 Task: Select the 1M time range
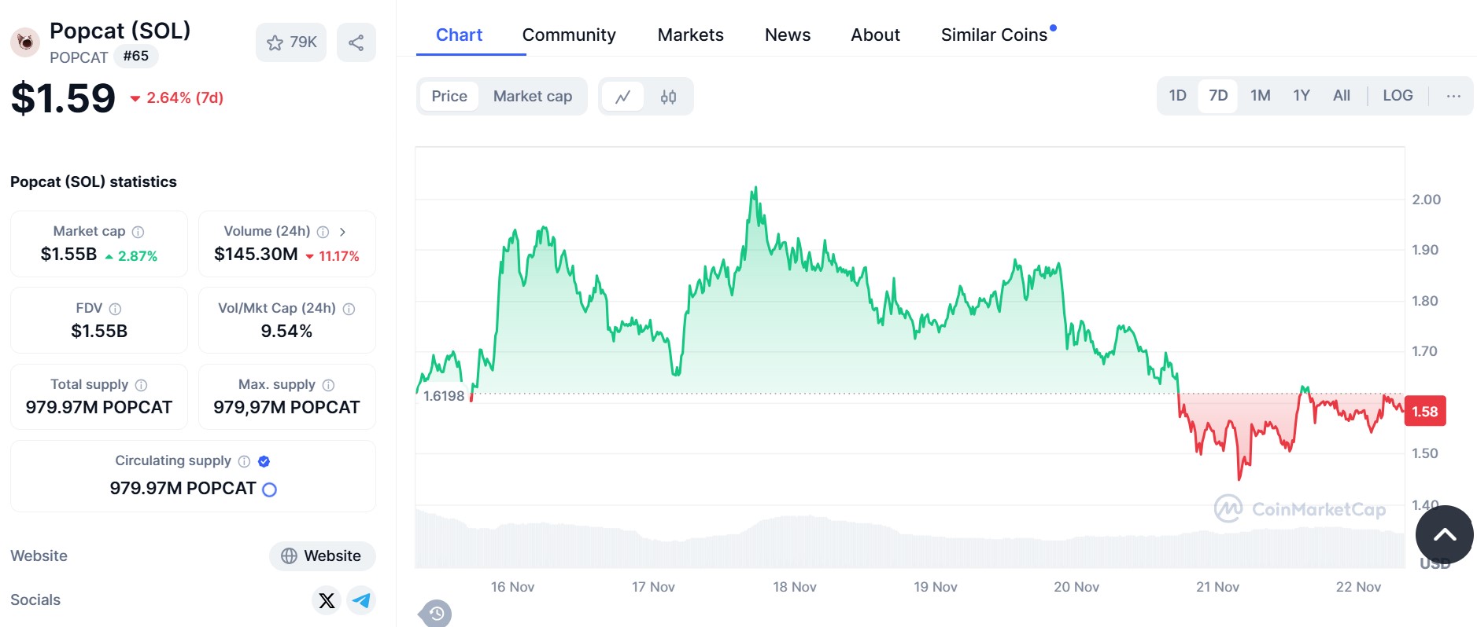pos(1260,96)
